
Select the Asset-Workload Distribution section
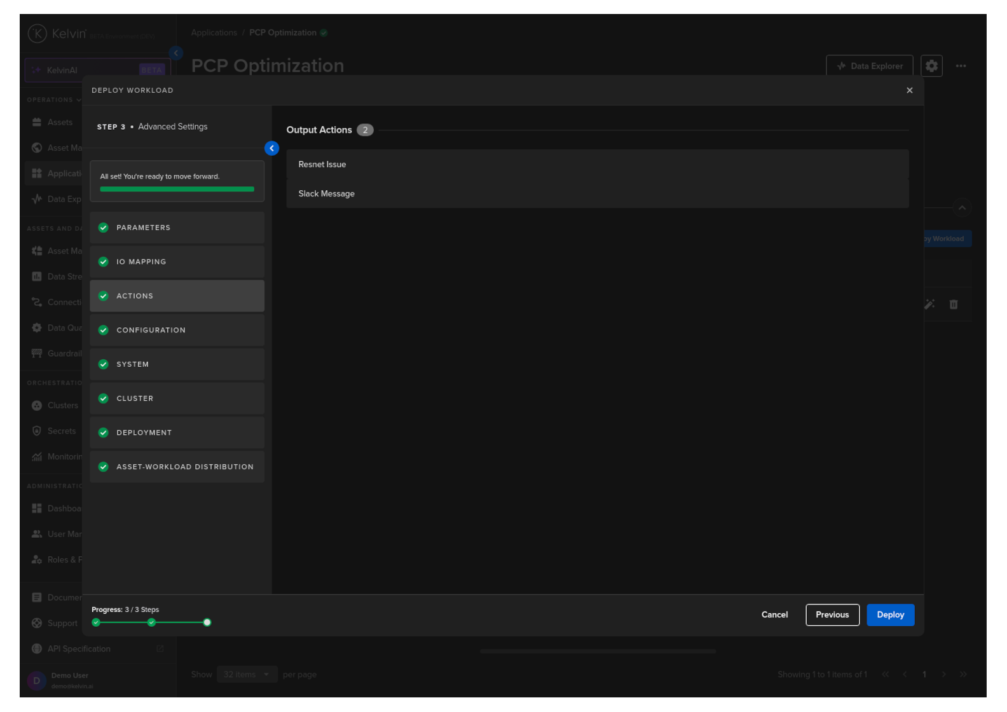pyautogui.click(x=177, y=467)
